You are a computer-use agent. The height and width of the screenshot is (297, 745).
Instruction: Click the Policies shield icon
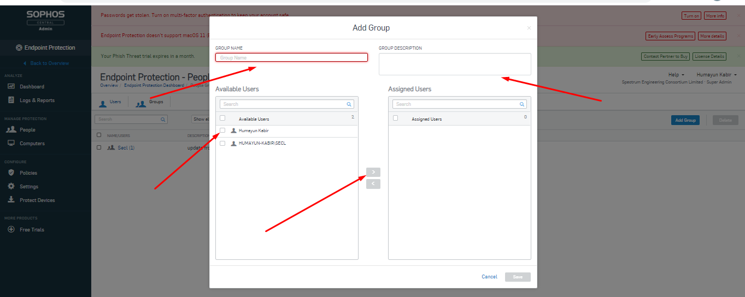[10, 172]
